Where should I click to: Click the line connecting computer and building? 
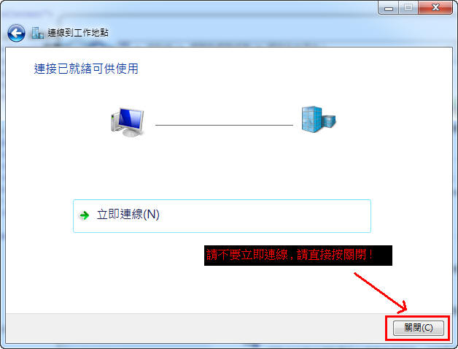[x=224, y=125]
